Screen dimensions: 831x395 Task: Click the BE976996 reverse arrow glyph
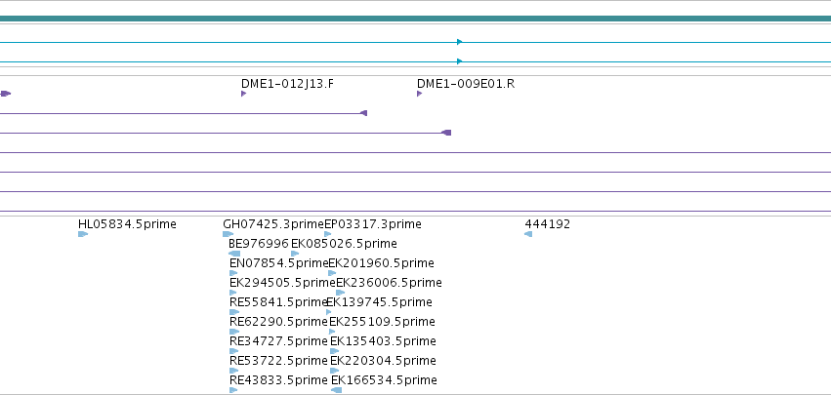[x=234, y=254]
